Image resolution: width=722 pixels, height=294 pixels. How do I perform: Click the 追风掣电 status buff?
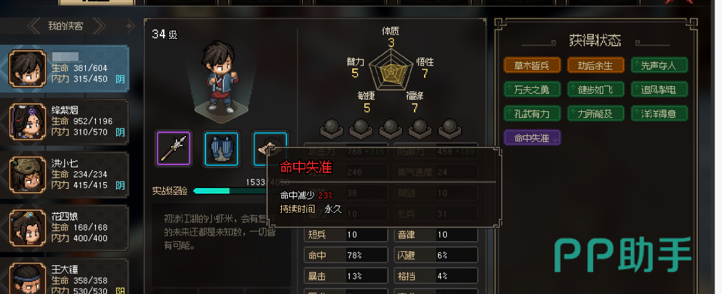660,89
